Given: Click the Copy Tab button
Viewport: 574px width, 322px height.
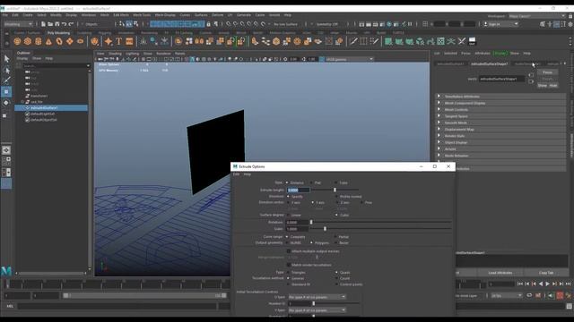Looking at the screenshot, I should 546,273.
